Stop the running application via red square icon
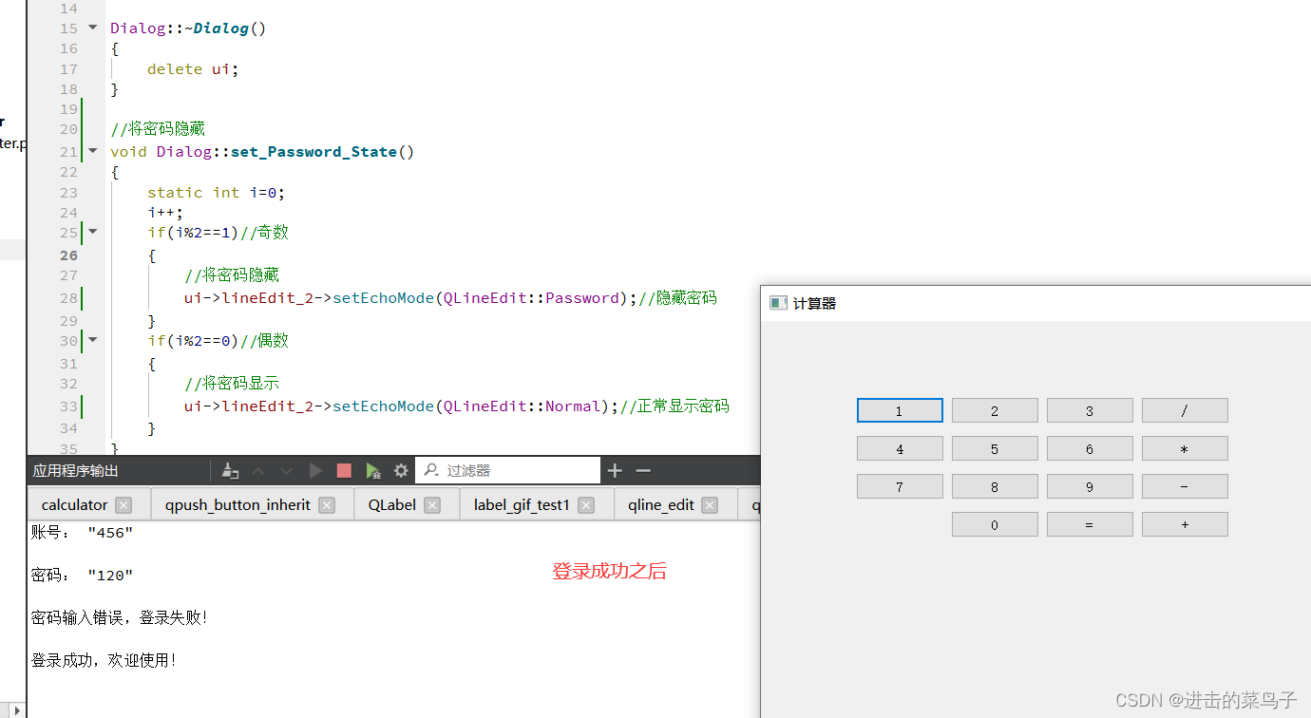The image size is (1311, 718). coord(344,469)
